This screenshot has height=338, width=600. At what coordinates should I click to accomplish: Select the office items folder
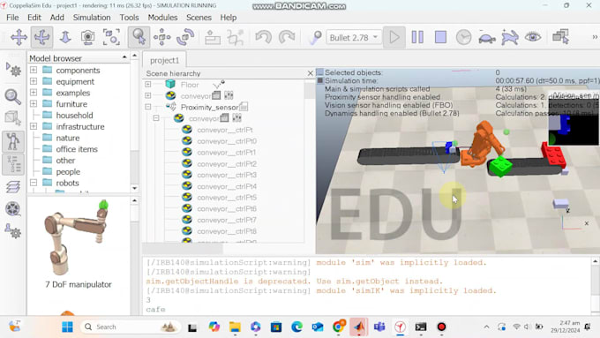coord(77,149)
